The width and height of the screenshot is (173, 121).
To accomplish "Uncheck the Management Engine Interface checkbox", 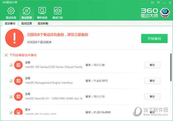I will pyautogui.click(x=11, y=81).
